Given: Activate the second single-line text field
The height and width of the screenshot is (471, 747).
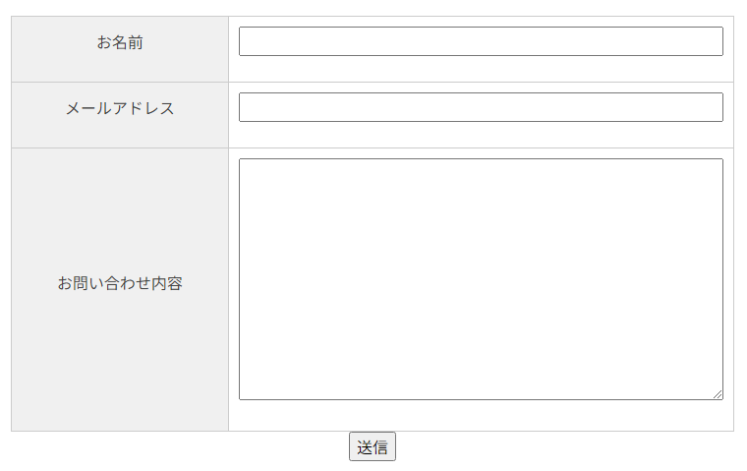Looking at the screenshot, I should click(481, 107).
